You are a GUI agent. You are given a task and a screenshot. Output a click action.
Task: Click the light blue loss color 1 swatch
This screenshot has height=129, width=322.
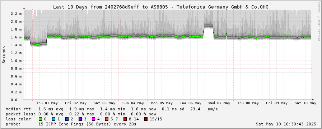click(53, 119)
